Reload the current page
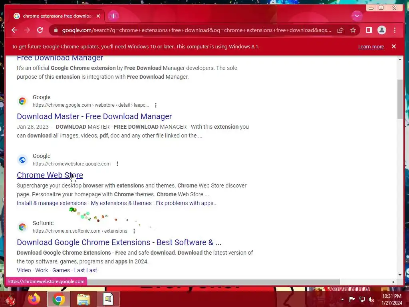 tap(40, 30)
